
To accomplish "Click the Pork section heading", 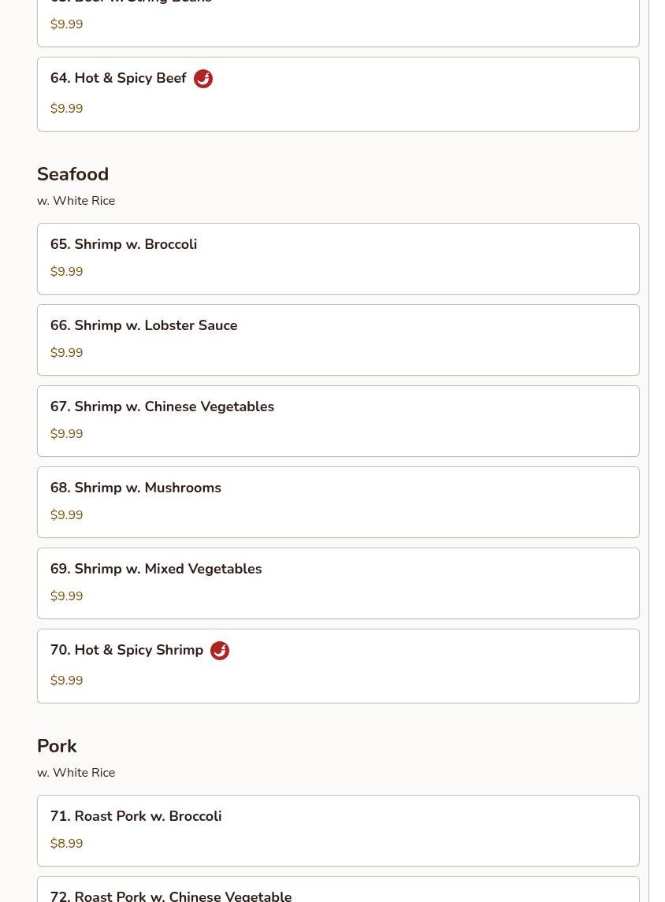I will coord(57,746).
